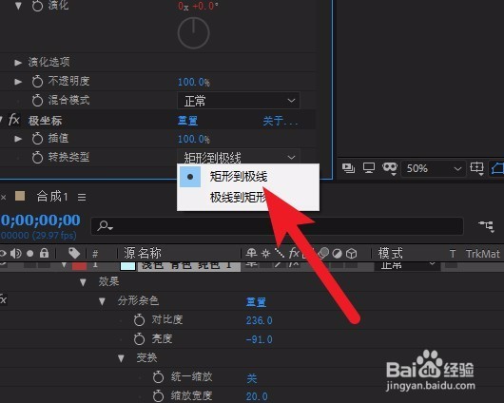
Task: Toggle the fx switch of 极坐标 effect
Action: [x=13, y=120]
